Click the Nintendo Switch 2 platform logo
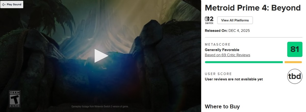Image resolution: width=306 pixels, height=112 pixels. (209, 20)
